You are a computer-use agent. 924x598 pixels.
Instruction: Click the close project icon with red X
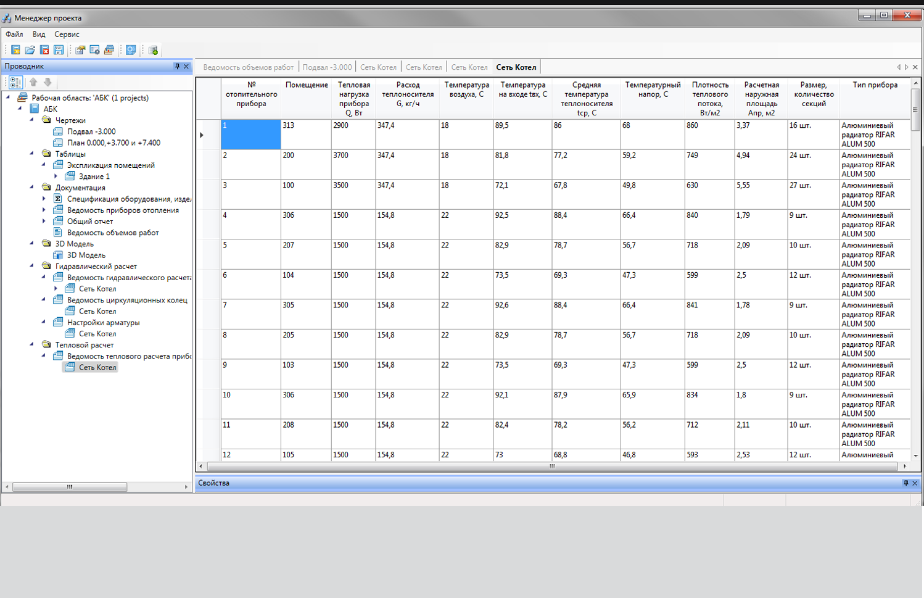[x=44, y=50]
